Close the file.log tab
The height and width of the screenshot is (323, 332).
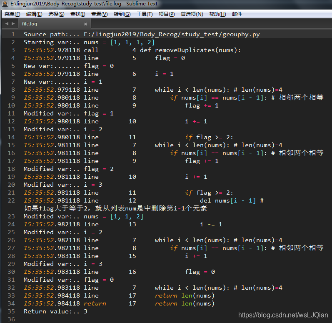pyautogui.click(x=85, y=24)
